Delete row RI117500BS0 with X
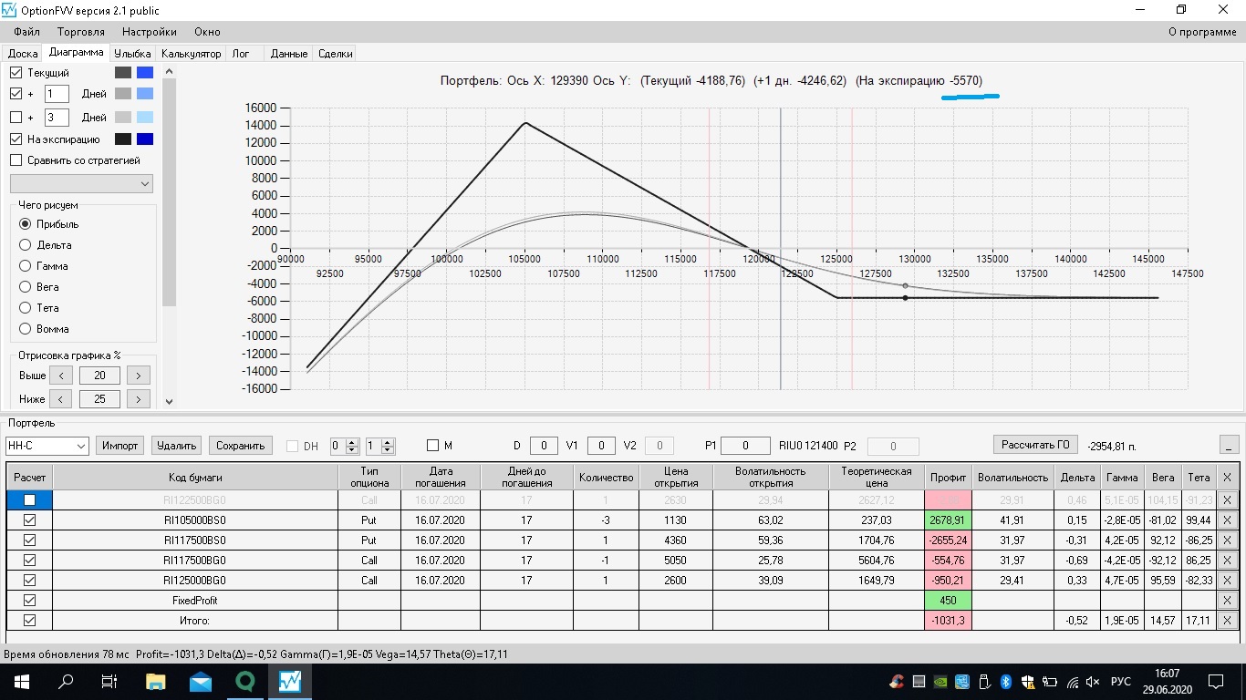This screenshot has width=1246, height=700. 1227,540
